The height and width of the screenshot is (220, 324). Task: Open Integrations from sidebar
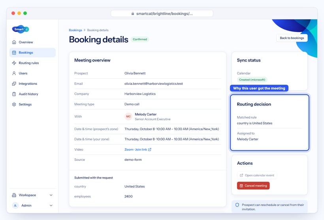tap(32, 84)
